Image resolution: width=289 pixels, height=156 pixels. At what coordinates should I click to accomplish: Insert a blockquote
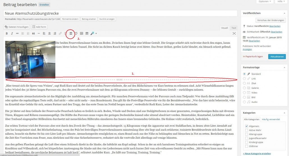tap(33, 33)
